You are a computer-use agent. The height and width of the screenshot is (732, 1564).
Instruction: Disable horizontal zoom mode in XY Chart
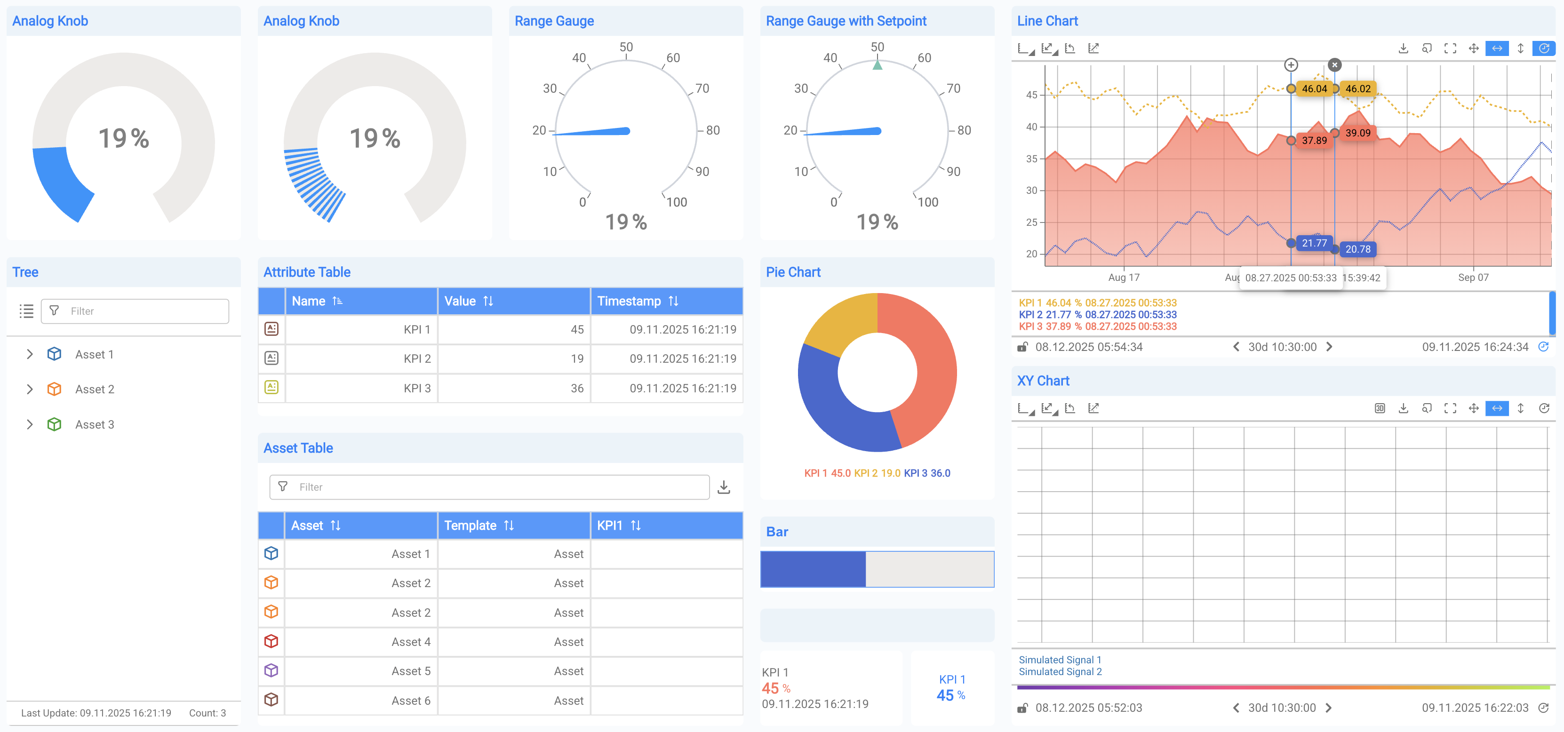coord(1497,408)
